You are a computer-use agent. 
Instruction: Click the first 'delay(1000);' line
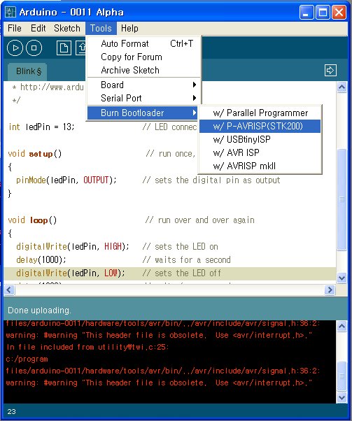[41, 259]
